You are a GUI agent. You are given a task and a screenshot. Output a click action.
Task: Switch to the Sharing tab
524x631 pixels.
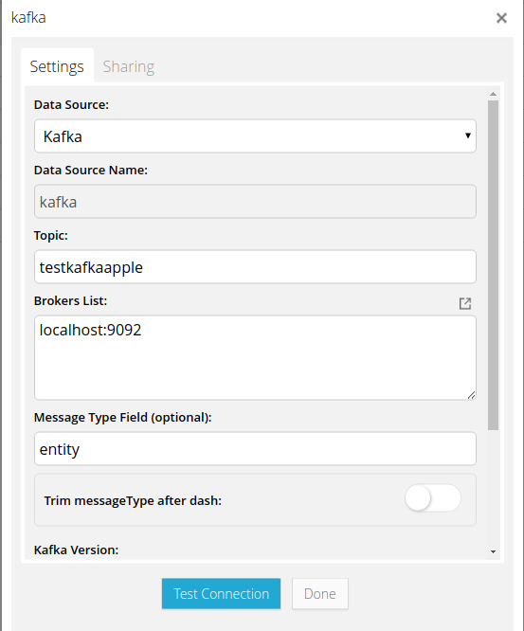click(x=129, y=66)
